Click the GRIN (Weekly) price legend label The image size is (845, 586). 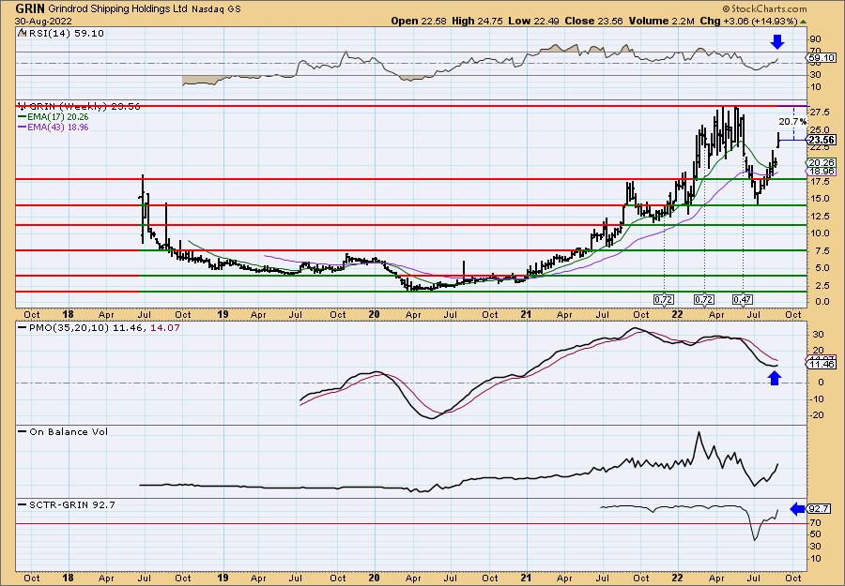coord(84,106)
